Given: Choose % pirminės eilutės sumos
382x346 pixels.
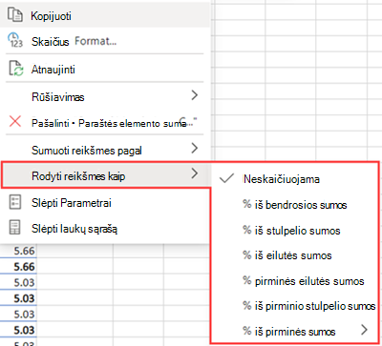Looking at the screenshot, I should click(295, 281).
